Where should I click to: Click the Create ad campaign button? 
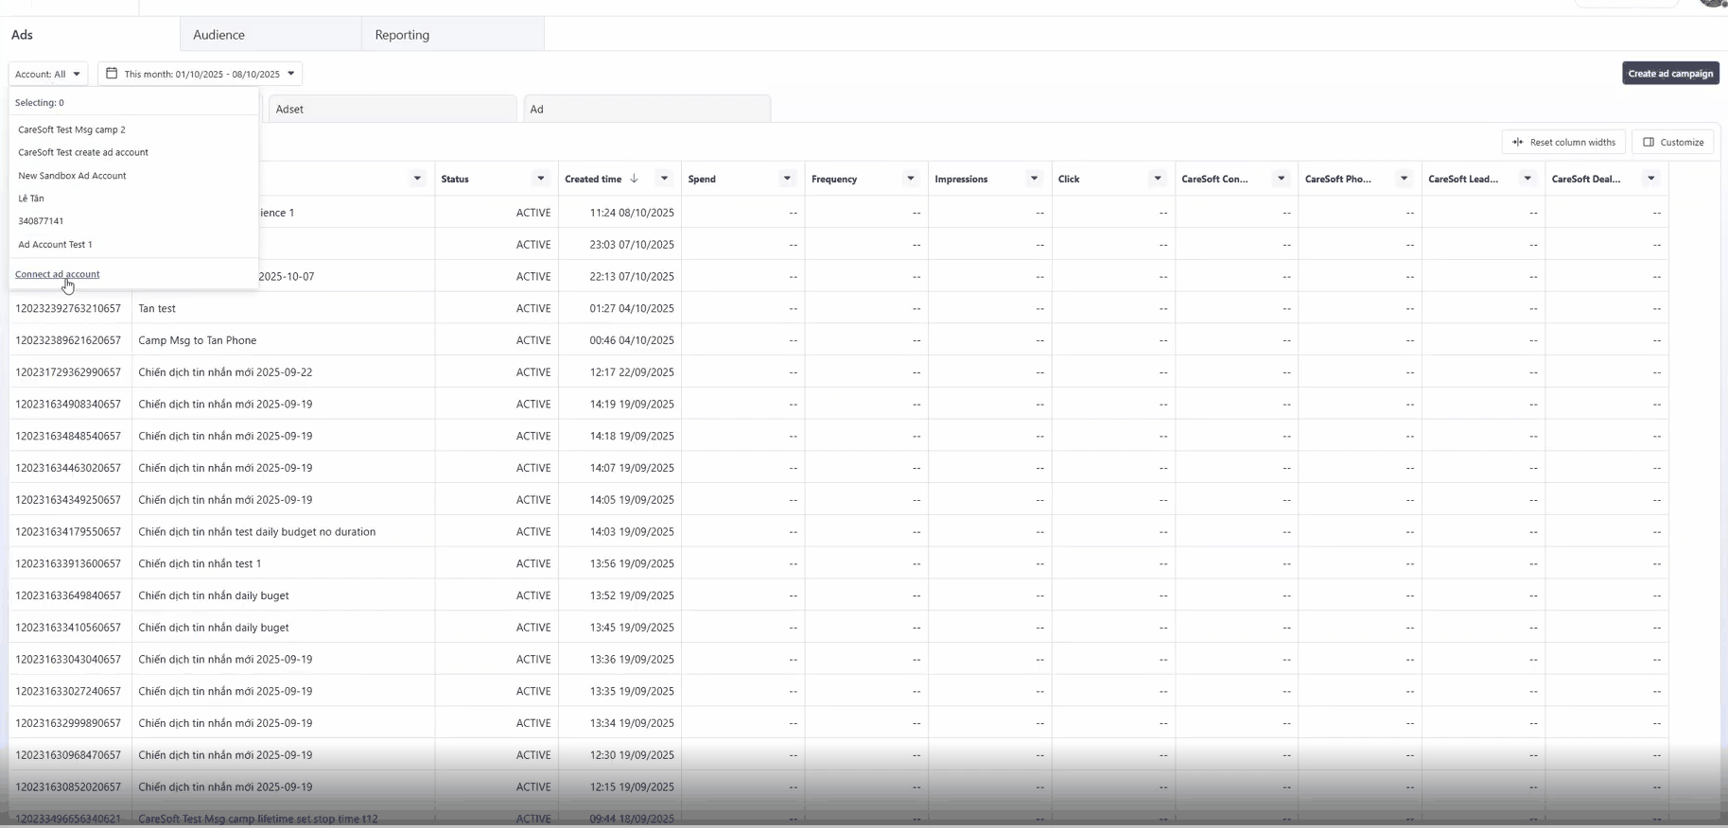tap(1669, 74)
